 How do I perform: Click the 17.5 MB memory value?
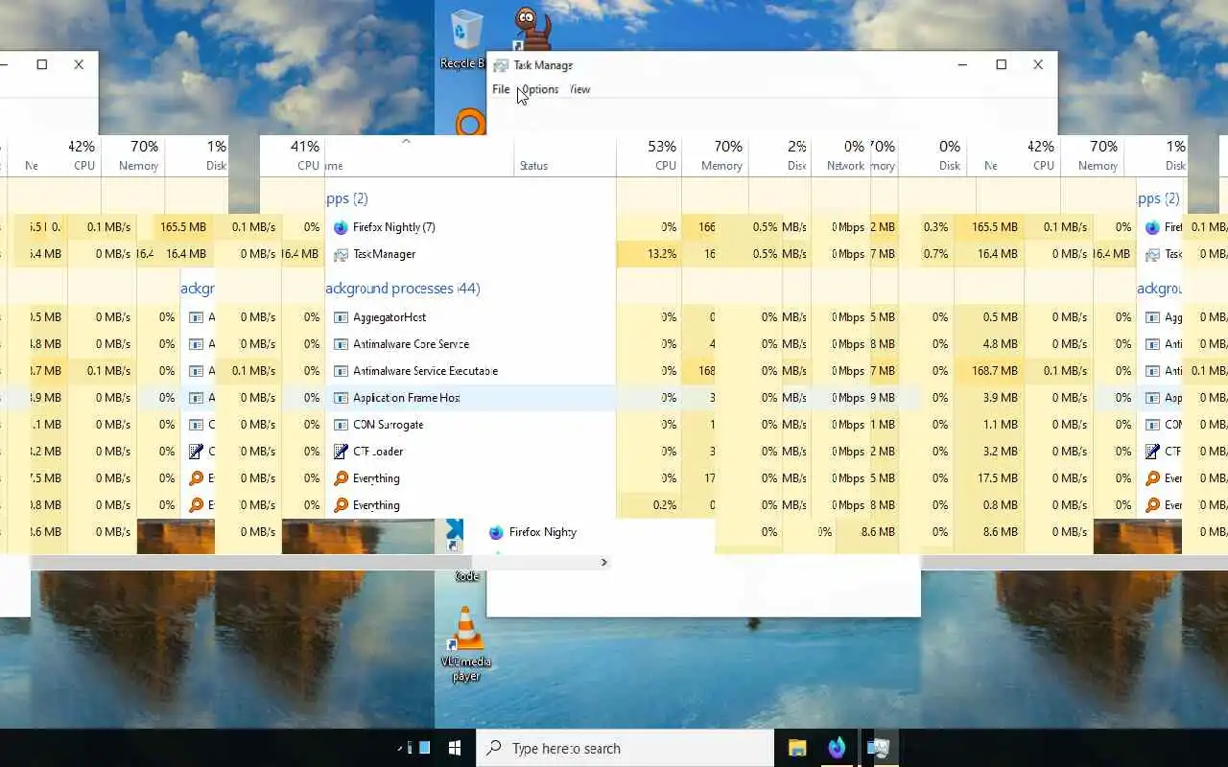(999, 478)
